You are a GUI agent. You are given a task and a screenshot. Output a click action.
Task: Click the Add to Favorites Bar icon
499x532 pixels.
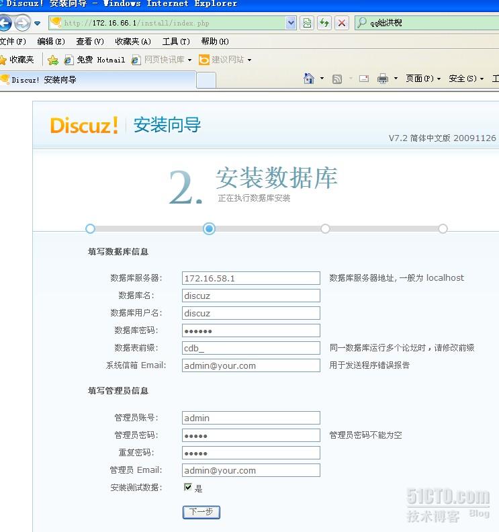53,60
